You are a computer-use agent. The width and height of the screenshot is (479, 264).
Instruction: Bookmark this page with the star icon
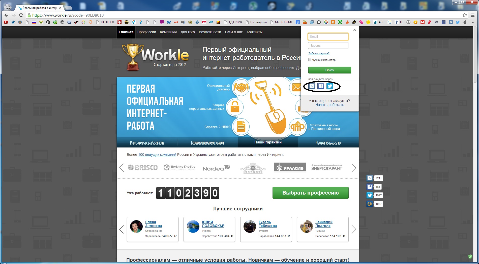click(x=465, y=15)
